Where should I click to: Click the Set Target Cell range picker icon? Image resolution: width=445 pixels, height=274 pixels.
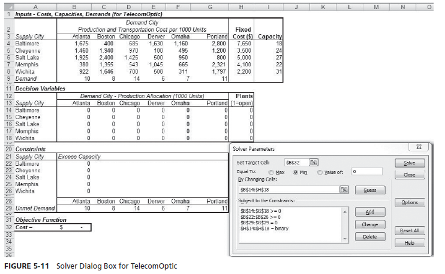pyautogui.click(x=314, y=162)
